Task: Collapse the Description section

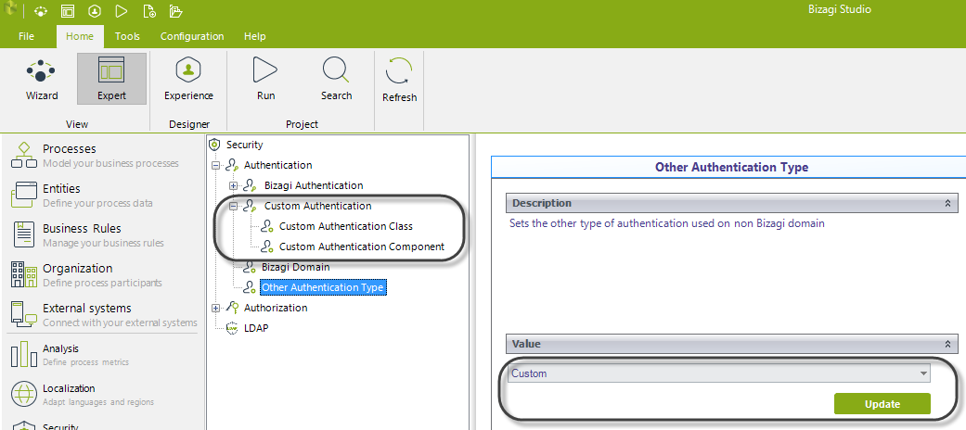Action: (947, 203)
